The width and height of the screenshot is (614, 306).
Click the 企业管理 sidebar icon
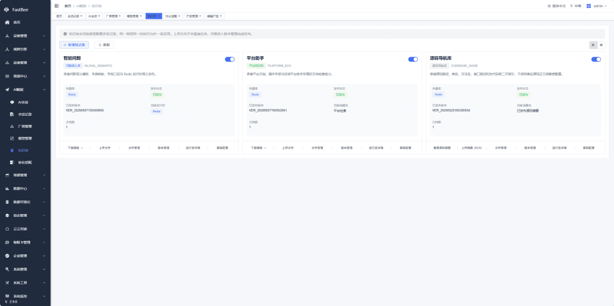pyautogui.click(x=7, y=255)
